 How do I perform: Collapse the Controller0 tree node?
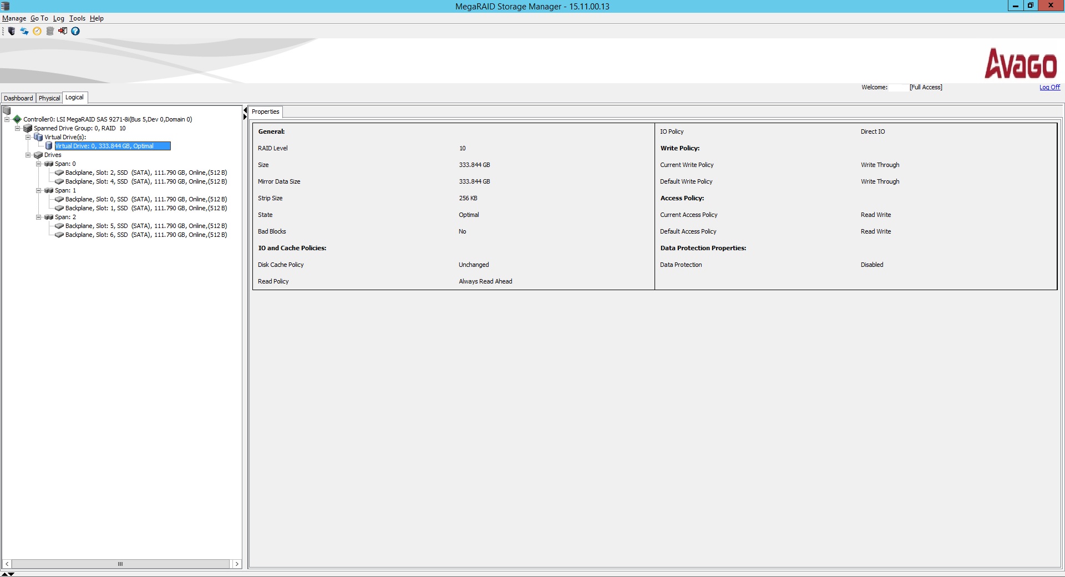click(x=7, y=119)
